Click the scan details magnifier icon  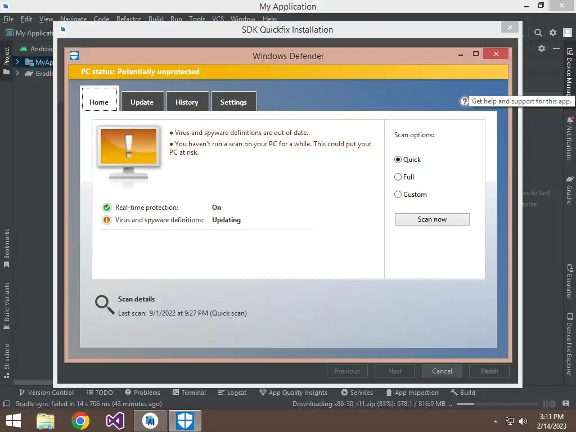[x=105, y=305]
